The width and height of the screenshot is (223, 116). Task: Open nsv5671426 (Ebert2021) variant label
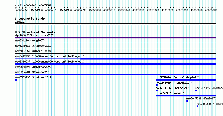(x=172, y=88)
